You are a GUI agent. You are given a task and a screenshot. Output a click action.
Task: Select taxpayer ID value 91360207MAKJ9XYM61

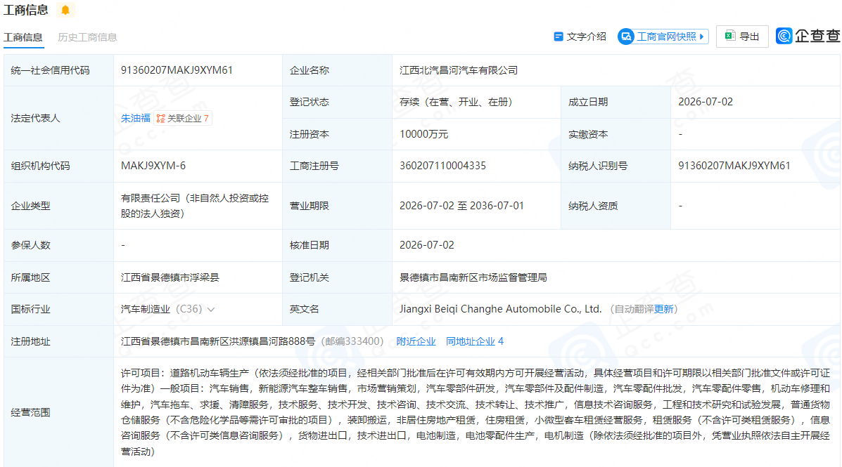[x=734, y=166]
